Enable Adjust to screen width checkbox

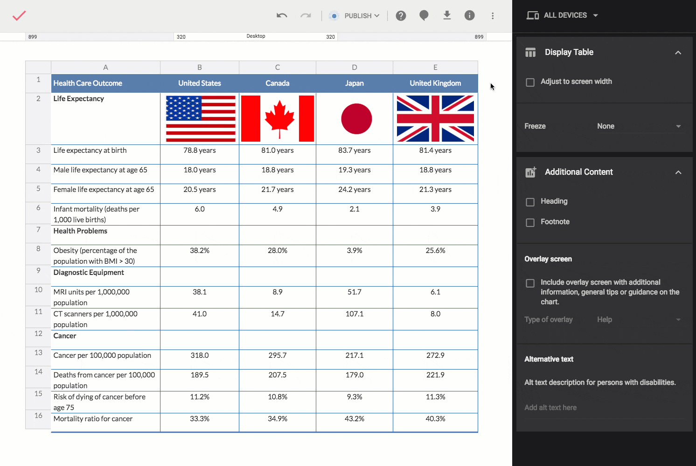click(x=530, y=82)
